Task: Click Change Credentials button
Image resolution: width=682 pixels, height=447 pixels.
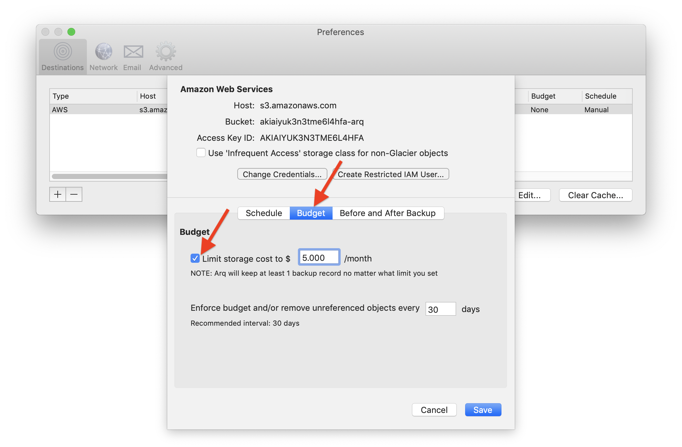Action: click(x=282, y=174)
